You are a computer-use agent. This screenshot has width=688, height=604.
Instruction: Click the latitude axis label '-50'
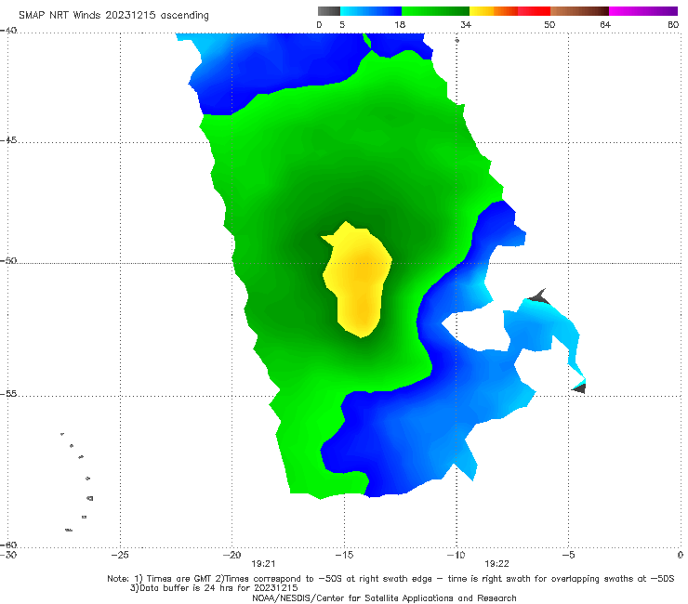pyautogui.click(x=8, y=261)
